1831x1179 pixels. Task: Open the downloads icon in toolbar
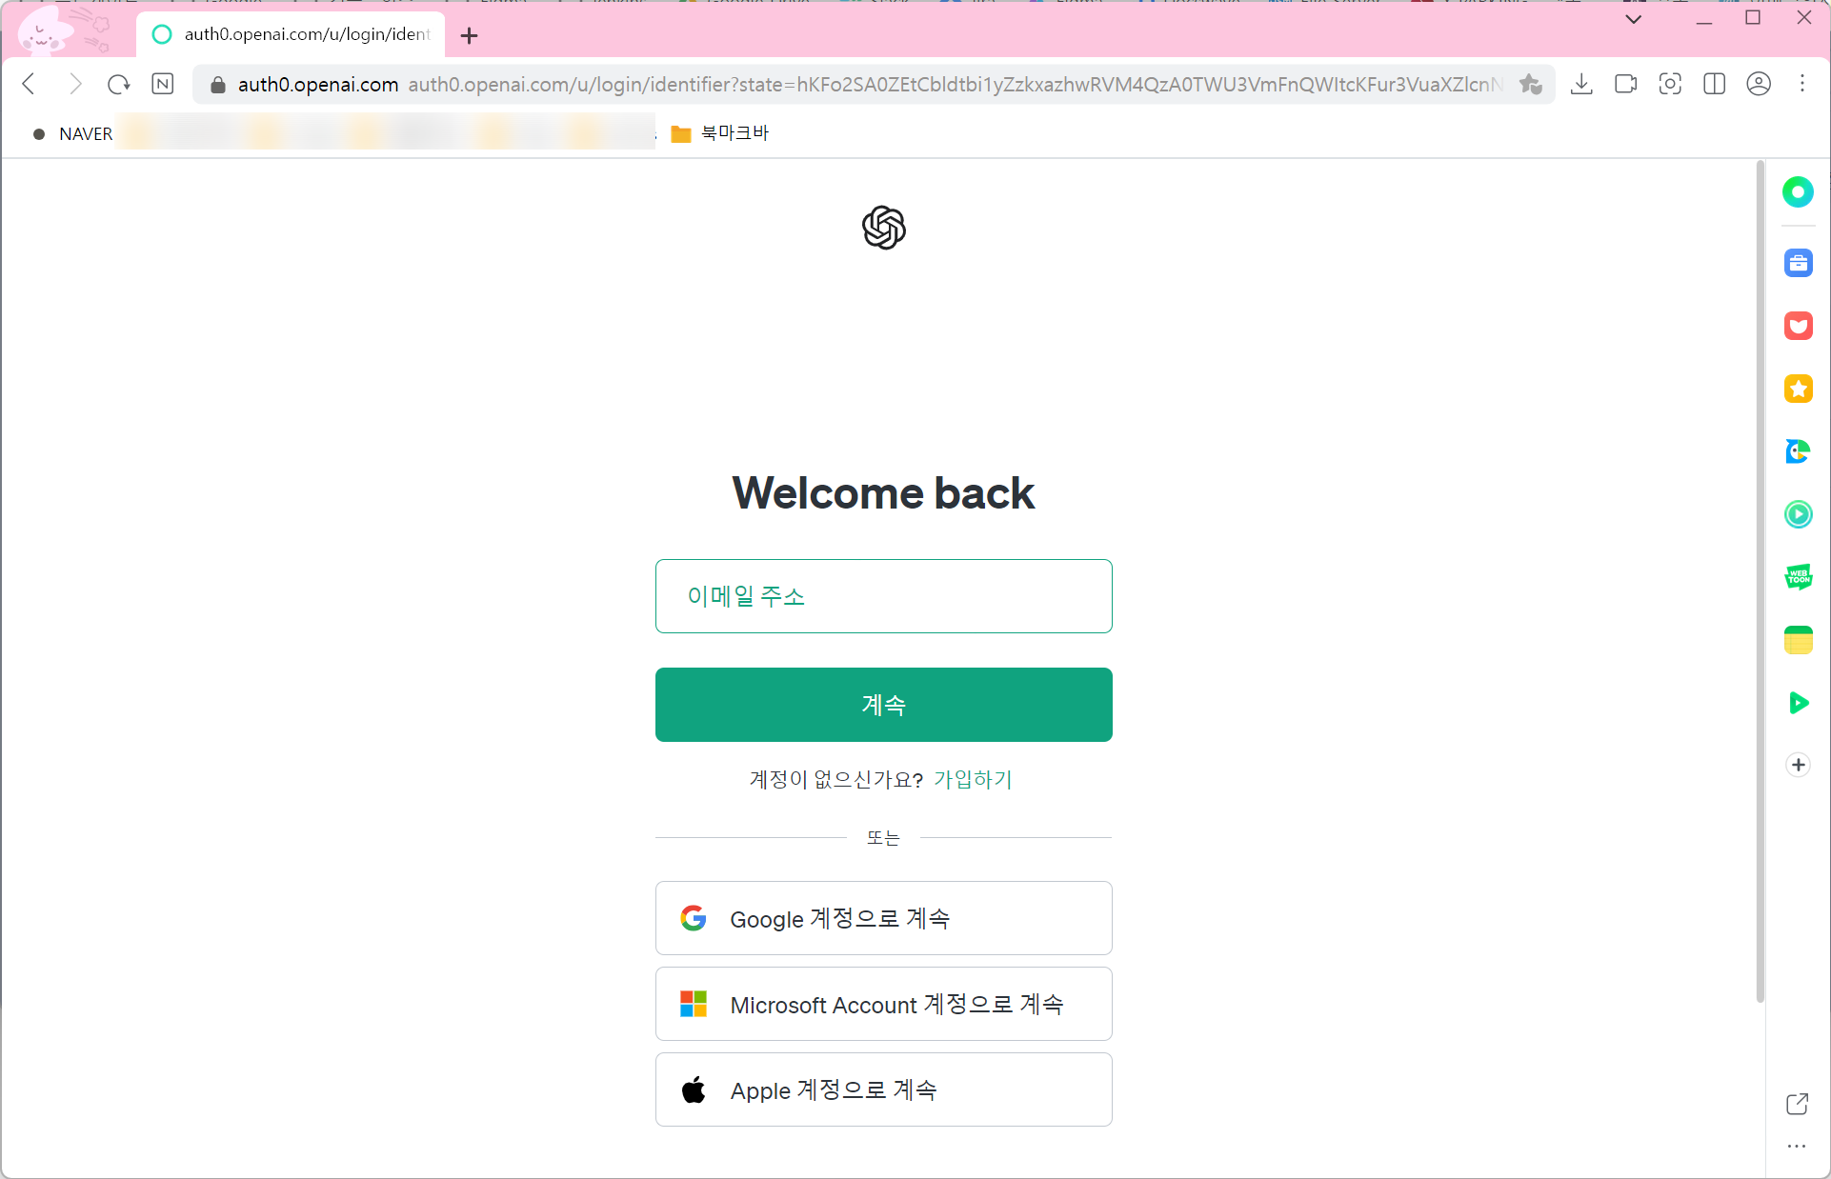pyautogui.click(x=1581, y=84)
